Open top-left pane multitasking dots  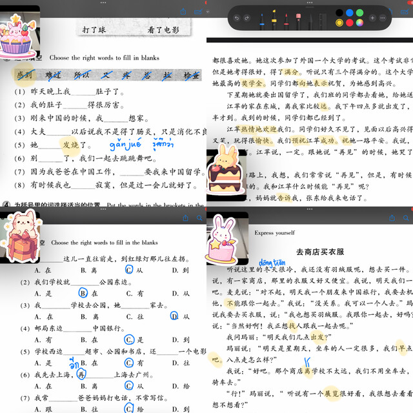click(x=103, y=3)
